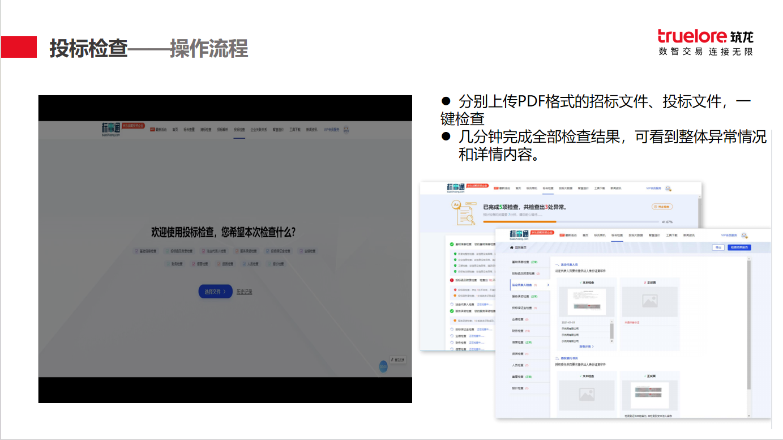
Task: Open 标书查重 in the left screenshot navigation
Action: pyautogui.click(x=189, y=130)
